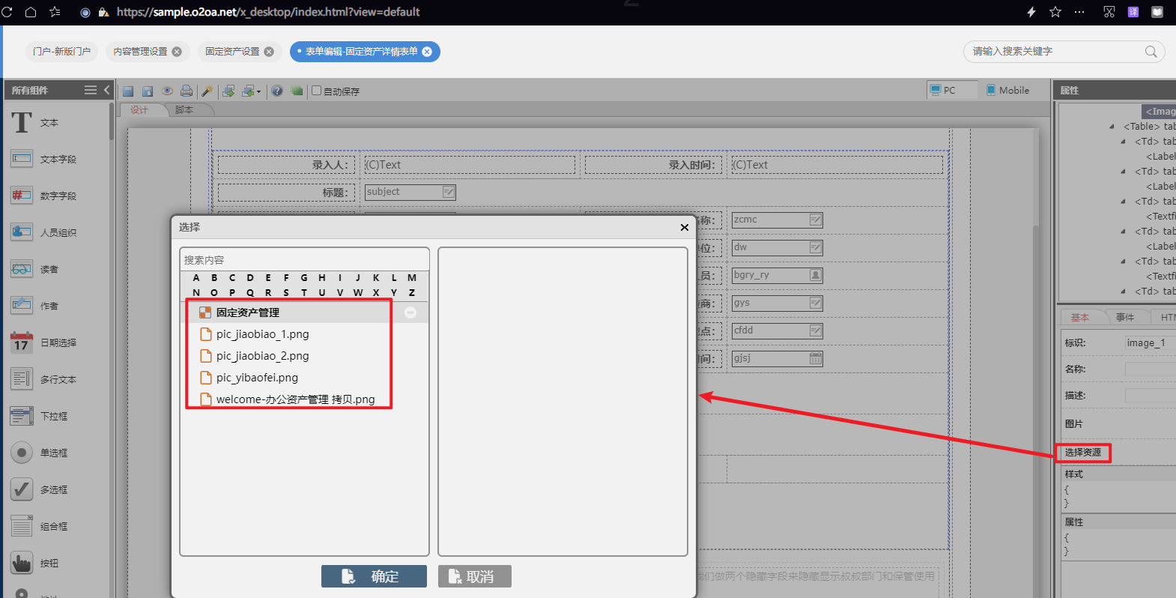Viewport: 1176px width, 598px height.
Task: Click the search magnifier icon
Action: click(1151, 51)
